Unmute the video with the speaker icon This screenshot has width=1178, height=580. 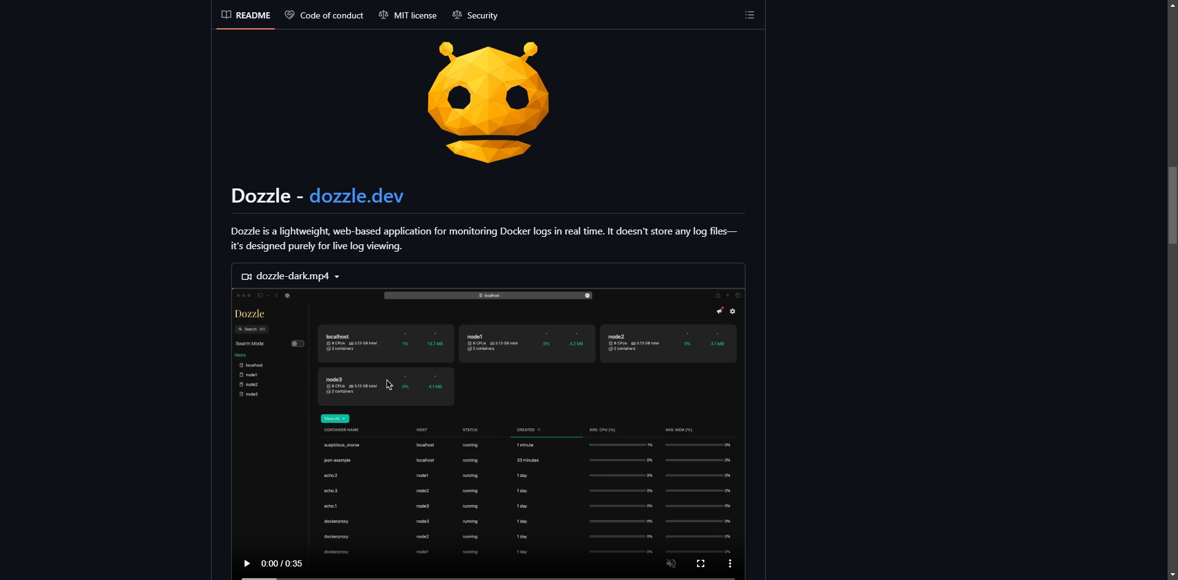coord(671,563)
